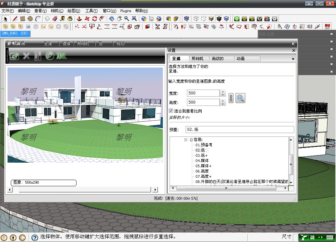Select preset '07.高度+' in the tree
The image size is (336, 242).
203,176
